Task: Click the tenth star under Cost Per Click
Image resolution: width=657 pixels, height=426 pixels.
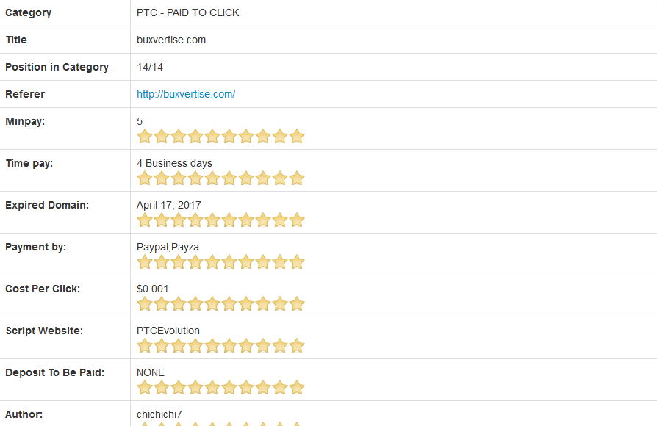Action: click(x=297, y=304)
